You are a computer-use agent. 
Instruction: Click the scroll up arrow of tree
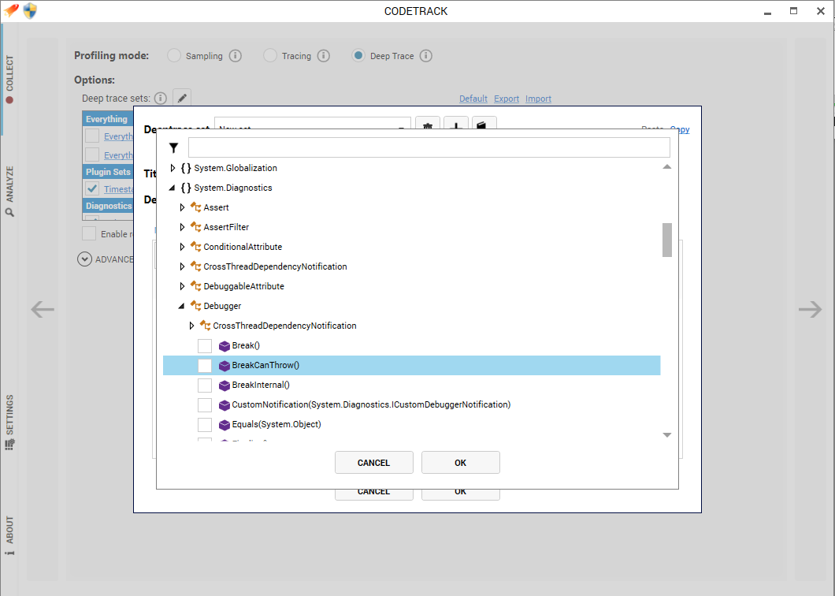coord(666,167)
